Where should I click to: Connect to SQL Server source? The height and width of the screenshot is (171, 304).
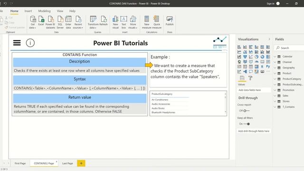coord(60,22)
